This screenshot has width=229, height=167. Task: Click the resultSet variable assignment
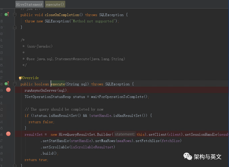tap(34, 135)
